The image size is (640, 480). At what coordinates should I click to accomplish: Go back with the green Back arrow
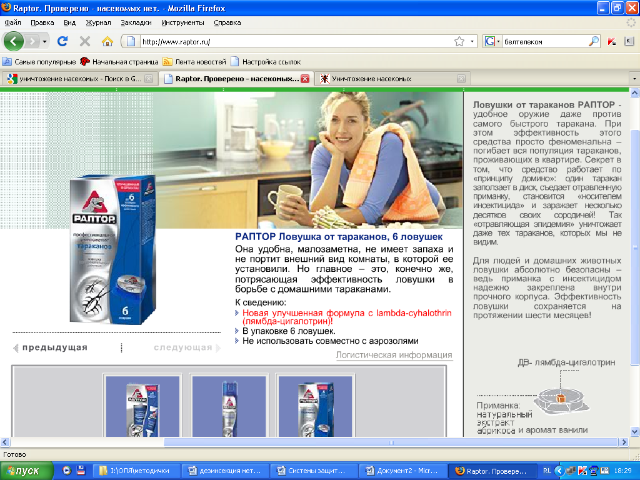click(14, 41)
